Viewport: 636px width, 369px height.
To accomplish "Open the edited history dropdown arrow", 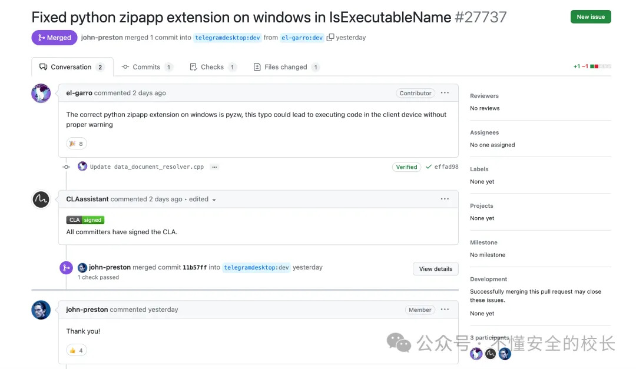I will (214, 200).
